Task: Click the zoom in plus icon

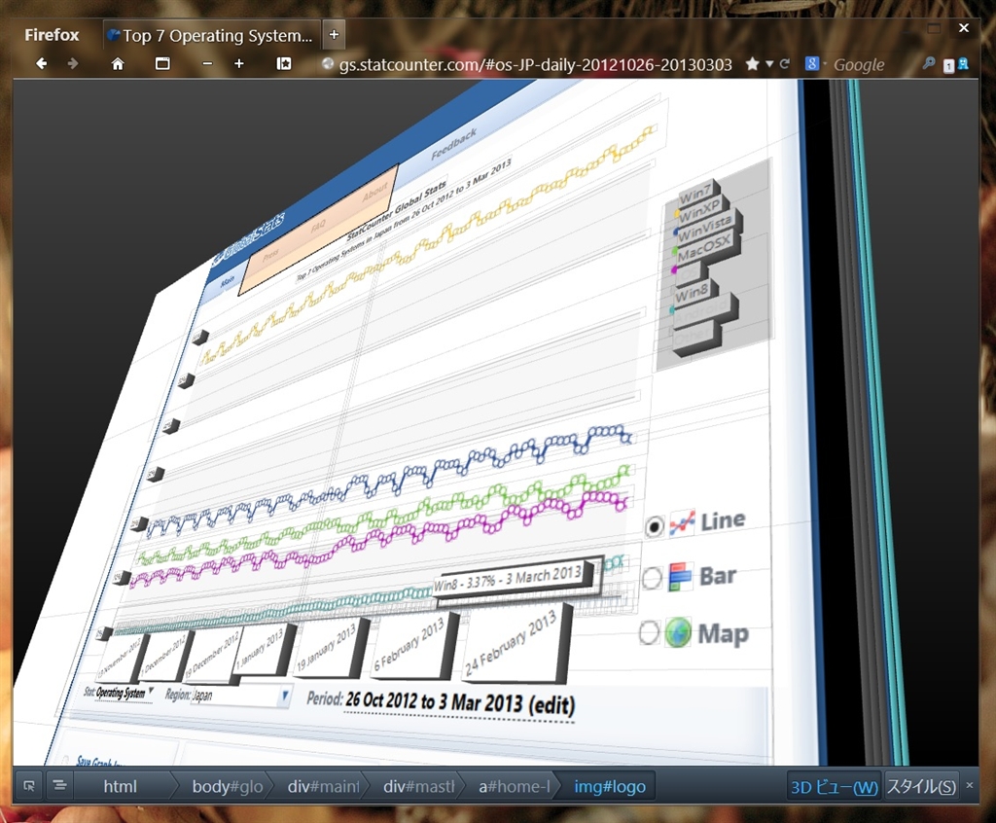Action: 239,64
